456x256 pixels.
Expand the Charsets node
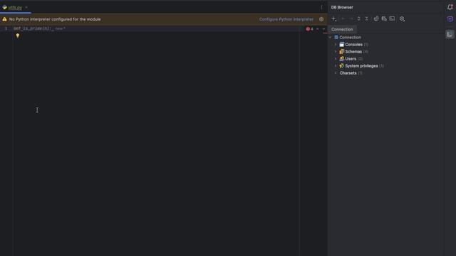pos(336,73)
